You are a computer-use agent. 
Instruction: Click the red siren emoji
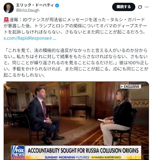coord(6,20)
